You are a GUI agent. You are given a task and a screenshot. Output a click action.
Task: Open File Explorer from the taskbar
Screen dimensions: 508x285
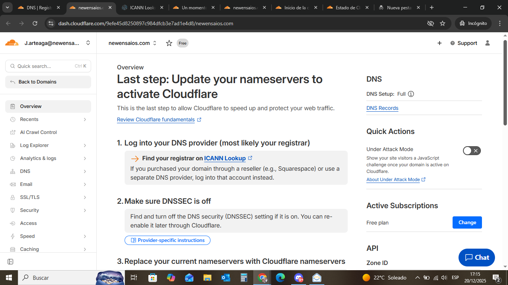(x=208, y=278)
